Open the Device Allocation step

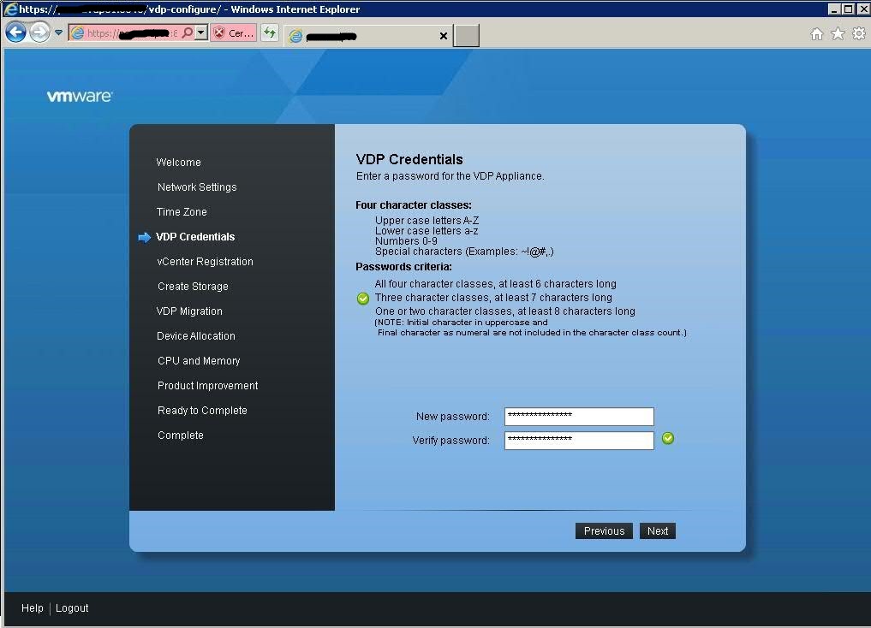pos(195,336)
